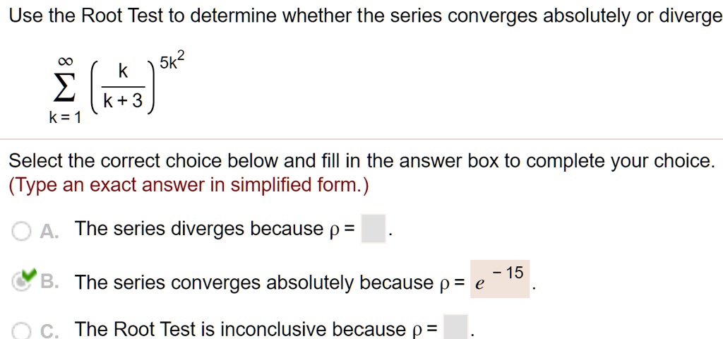
Task: Click the green checkmark on choice B
Action: coord(29,275)
